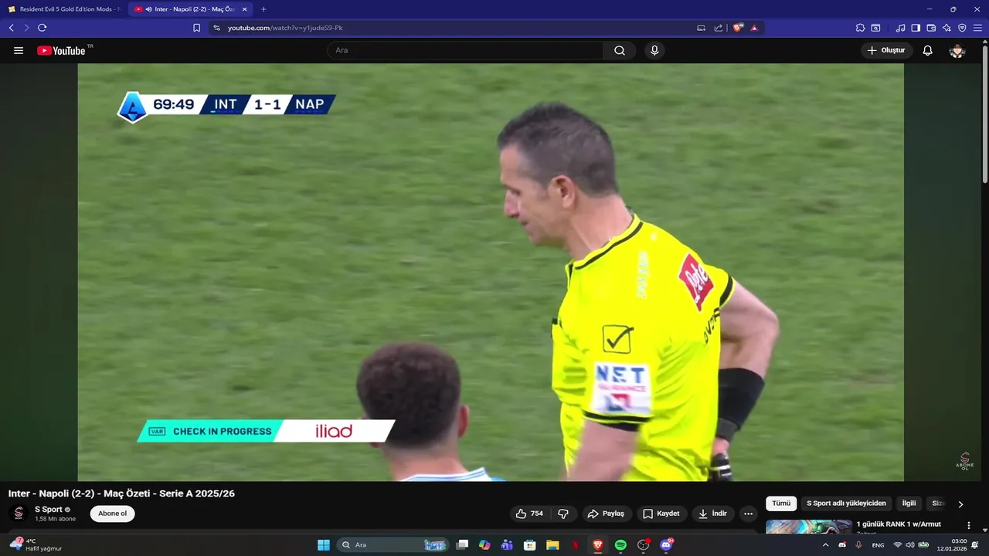Viewport: 989px width, 556px height.
Task: Show more filter chips with right arrow
Action: tap(960, 504)
